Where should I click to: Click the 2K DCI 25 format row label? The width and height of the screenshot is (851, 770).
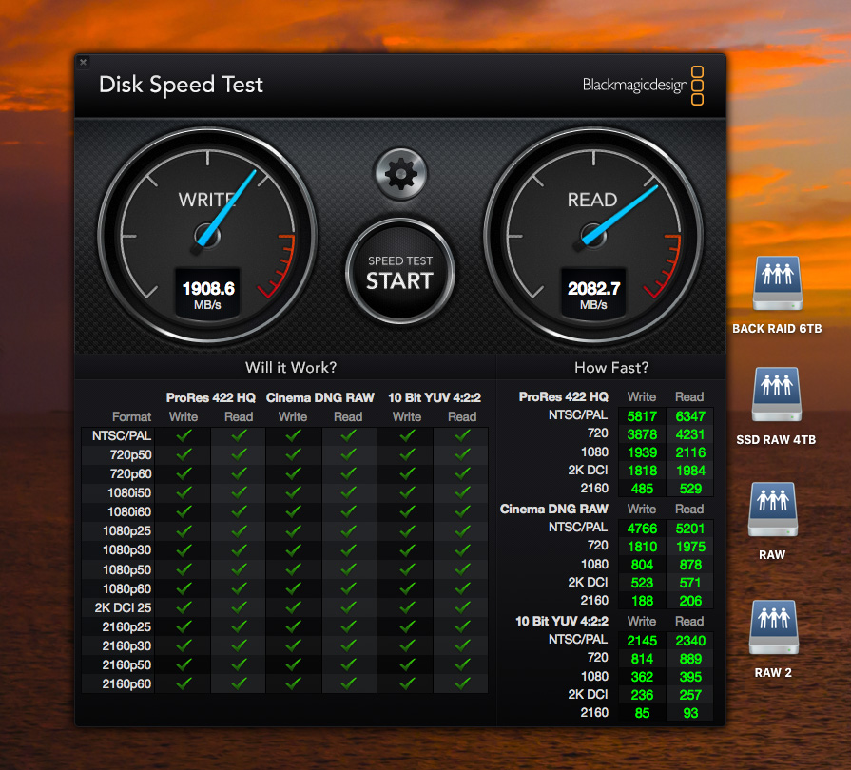click(124, 607)
